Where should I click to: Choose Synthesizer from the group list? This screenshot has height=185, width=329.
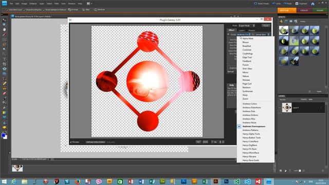[248, 91]
